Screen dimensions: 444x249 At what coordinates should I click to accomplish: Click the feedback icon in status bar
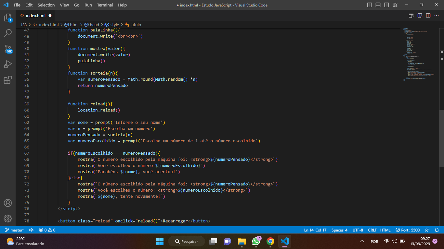(428, 230)
